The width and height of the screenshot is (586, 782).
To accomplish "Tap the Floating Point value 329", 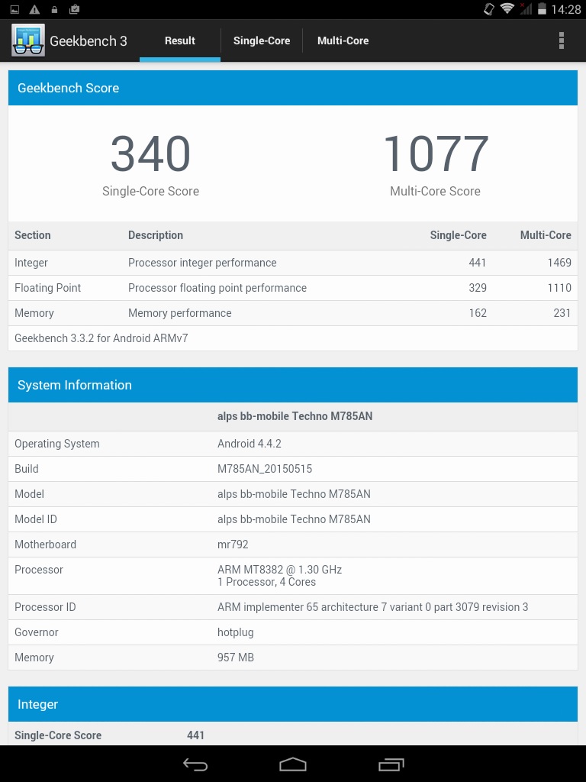I will tap(478, 288).
